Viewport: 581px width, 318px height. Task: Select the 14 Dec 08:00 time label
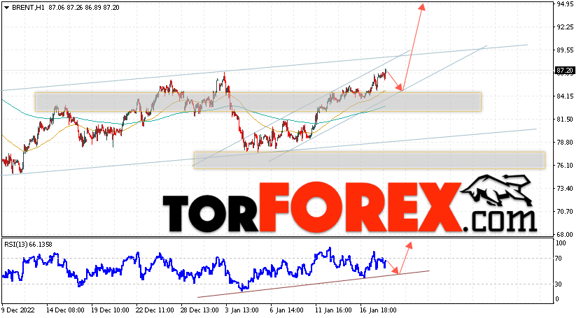tap(65, 310)
